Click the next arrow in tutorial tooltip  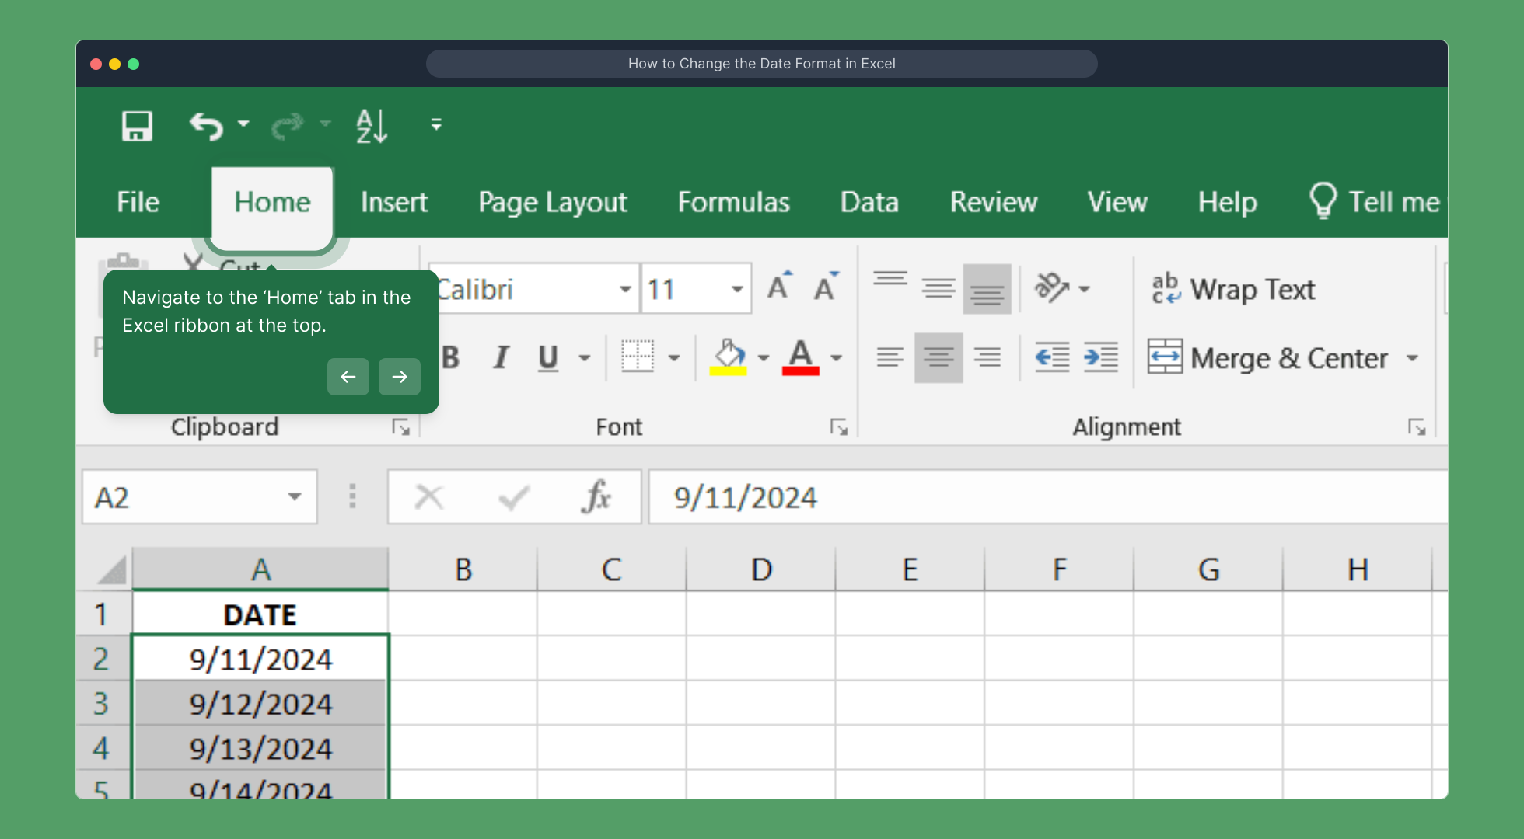click(400, 377)
